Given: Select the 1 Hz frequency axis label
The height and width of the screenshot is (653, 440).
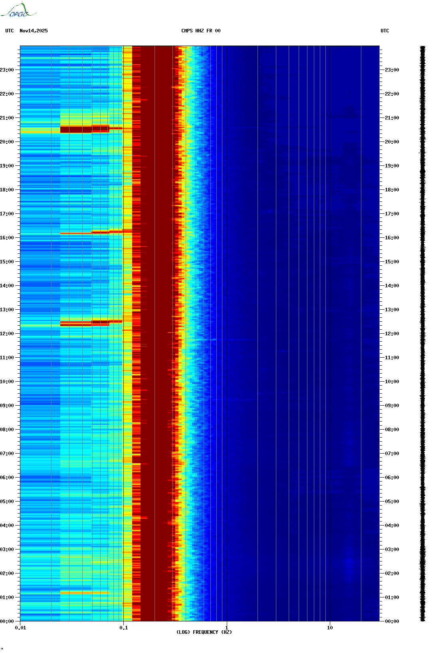Looking at the screenshot, I should [x=227, y=628].
